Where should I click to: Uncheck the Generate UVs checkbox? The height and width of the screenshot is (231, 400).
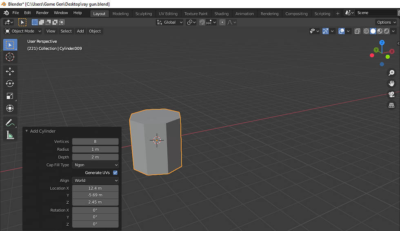(115, 173)
